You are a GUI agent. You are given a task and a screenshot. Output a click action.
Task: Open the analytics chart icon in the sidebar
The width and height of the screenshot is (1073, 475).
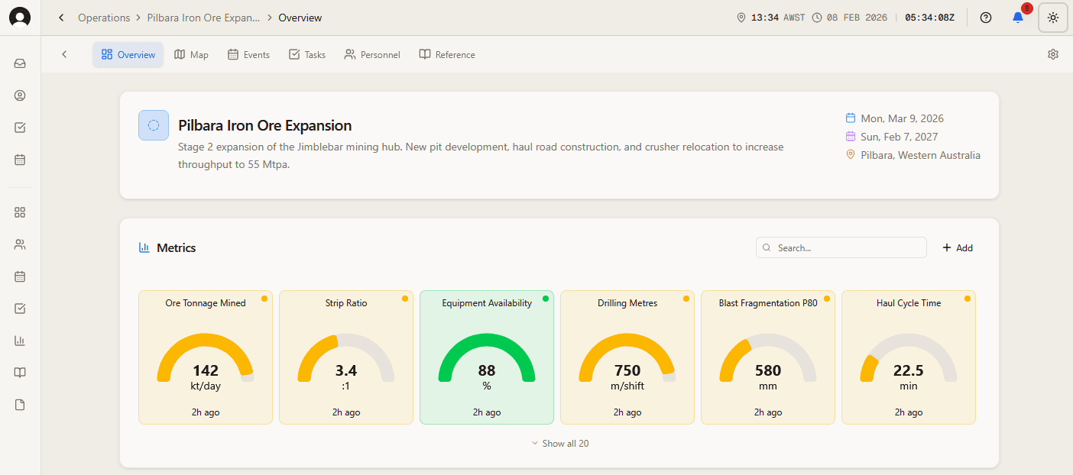(20, 340)
